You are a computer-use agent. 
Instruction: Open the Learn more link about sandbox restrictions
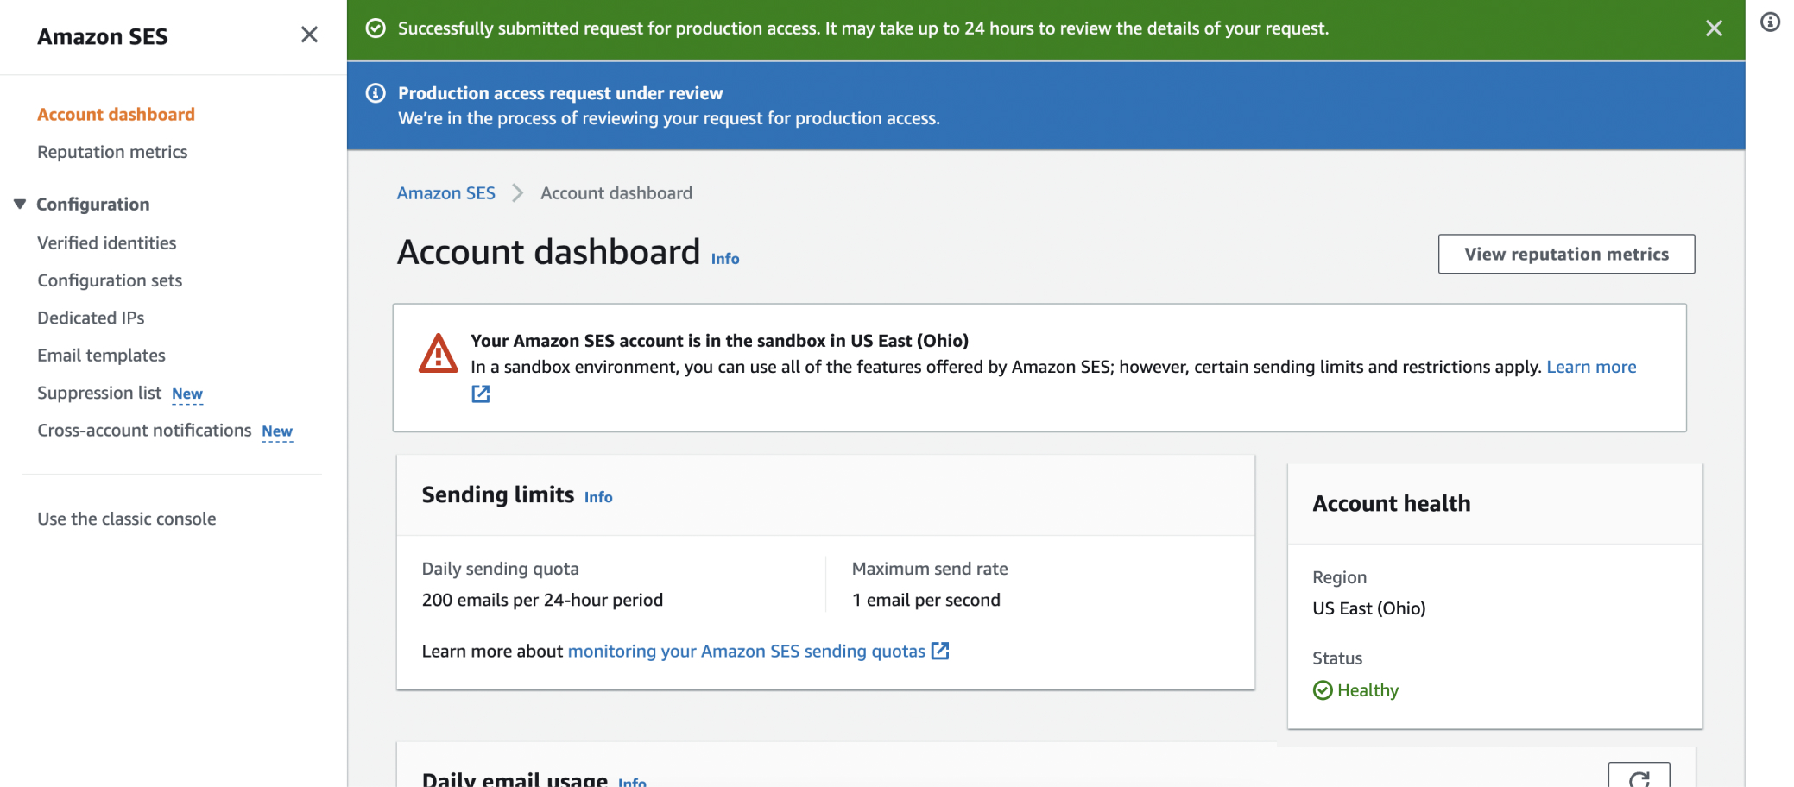(x=1591, y=366)
